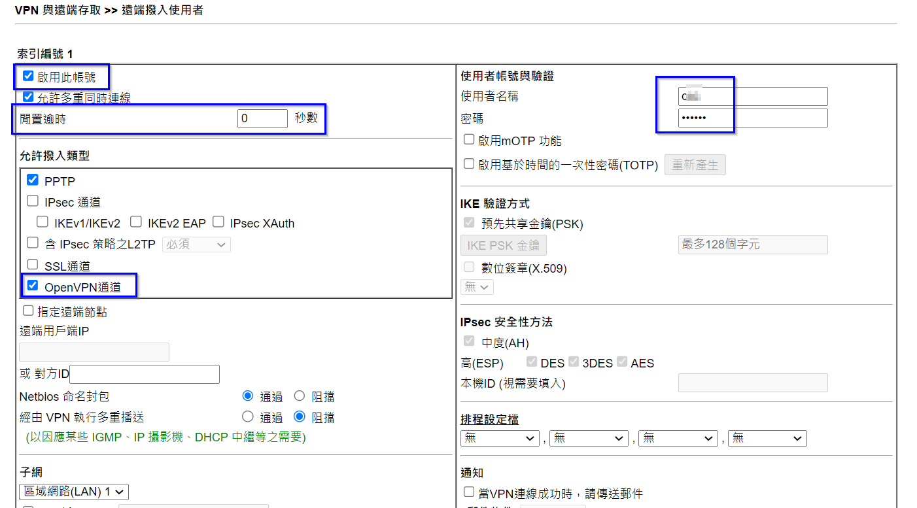This screenshot has width=917, height=508.
Task: Uncheck the OpenVPN通道 checkbox
Action: coord(33,286)
